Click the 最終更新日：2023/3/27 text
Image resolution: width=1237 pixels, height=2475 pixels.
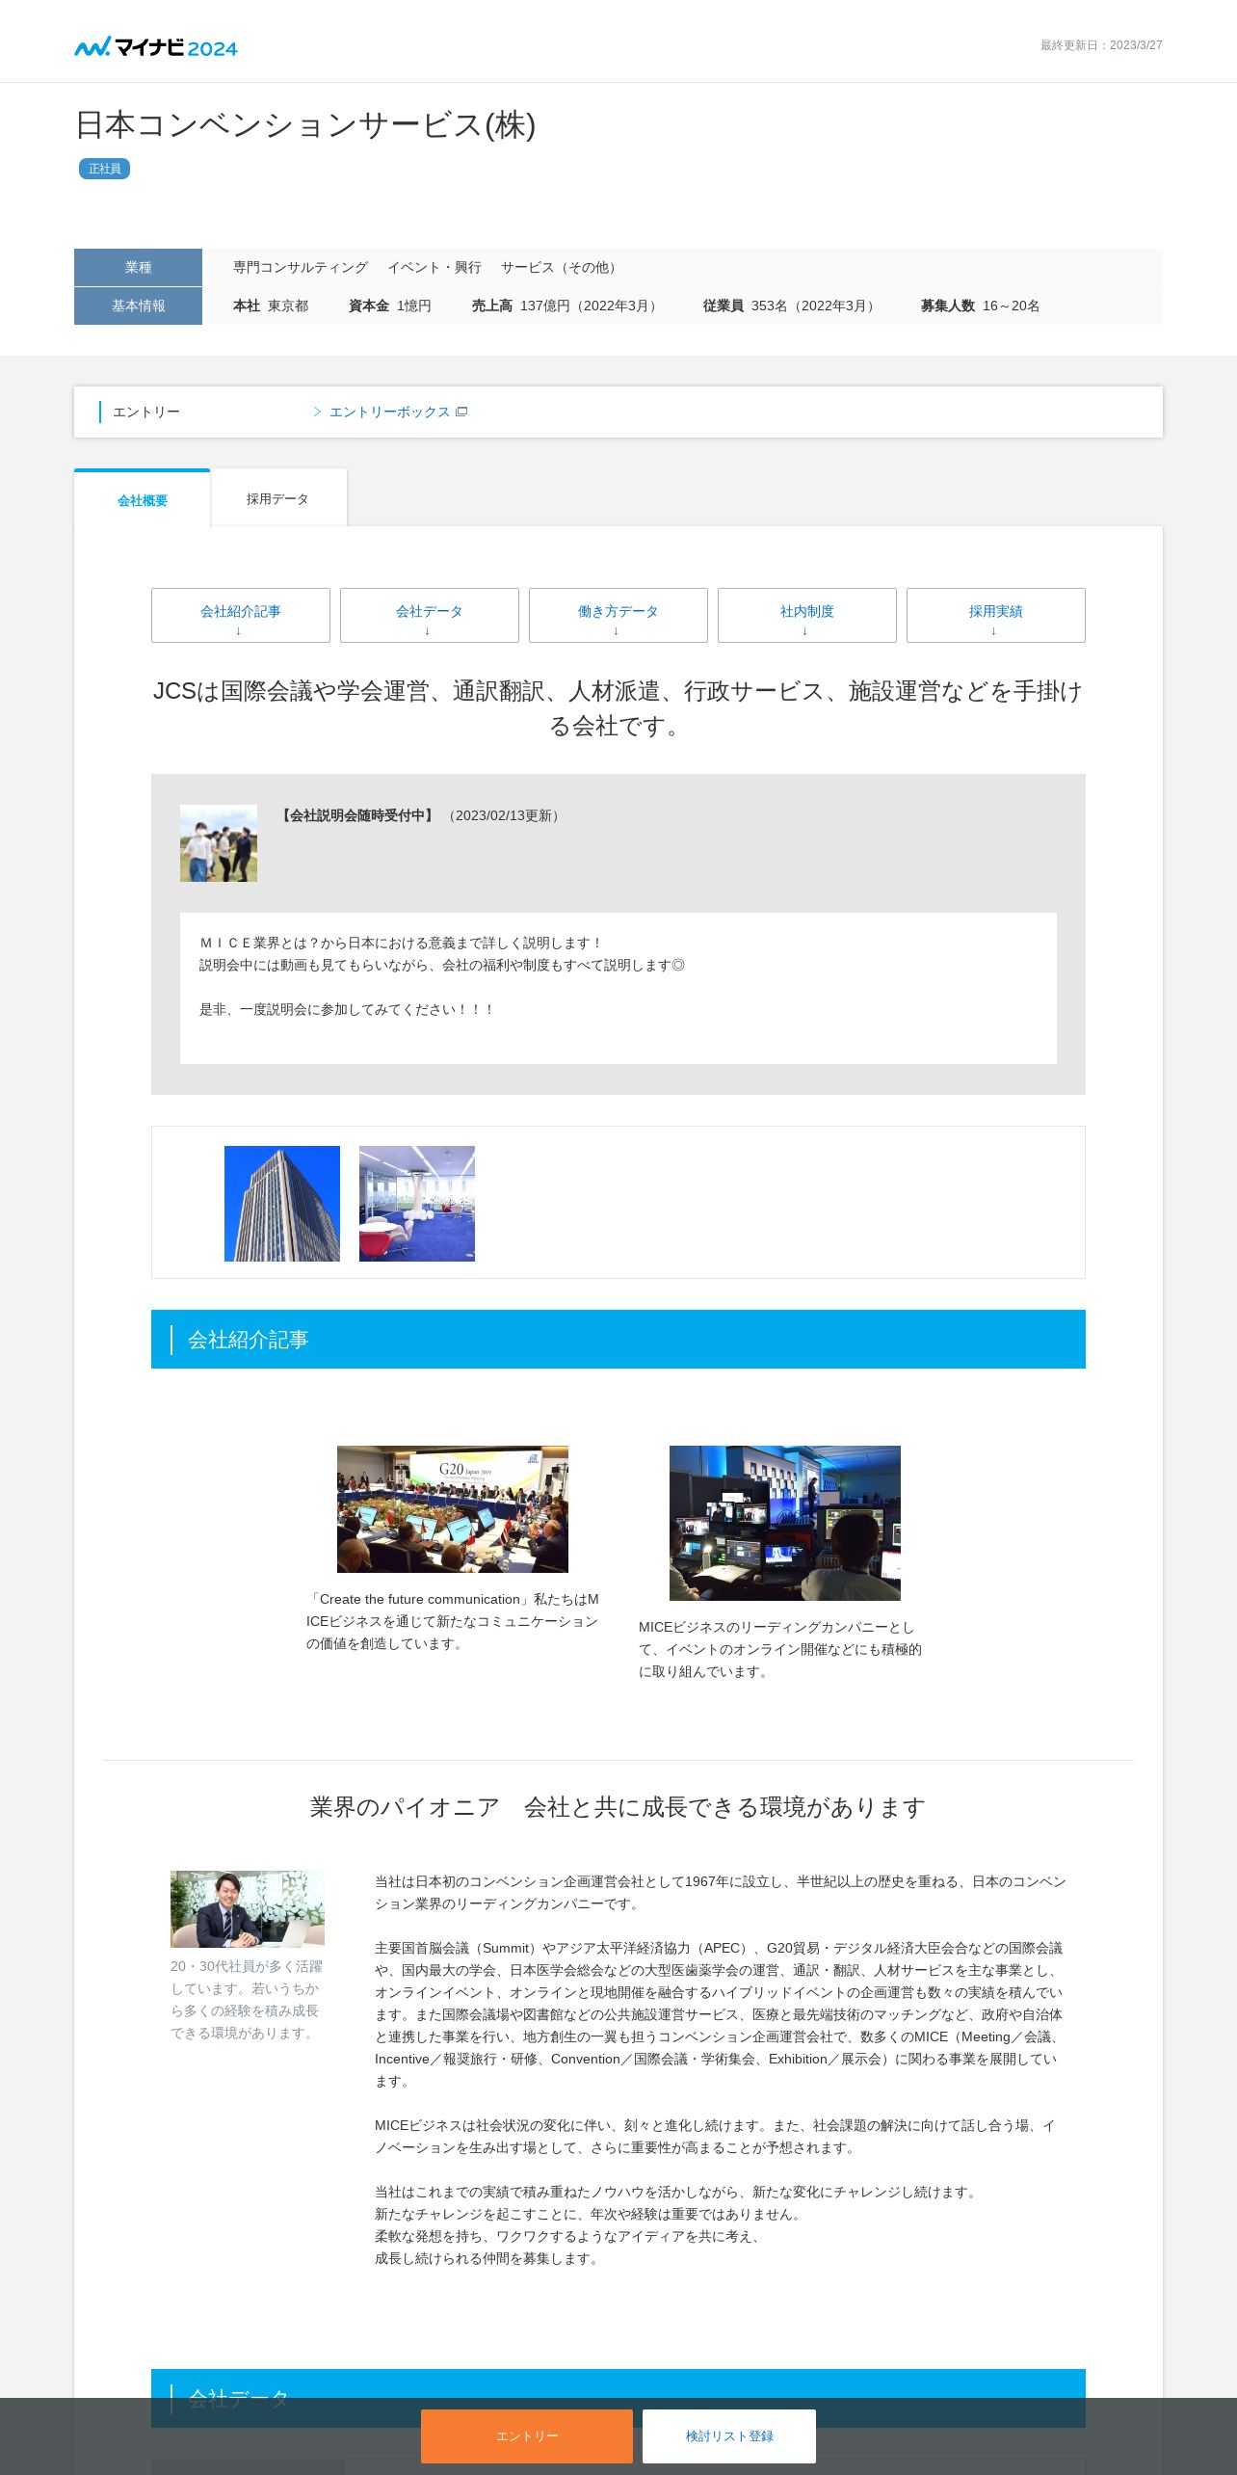[1101, 45]
